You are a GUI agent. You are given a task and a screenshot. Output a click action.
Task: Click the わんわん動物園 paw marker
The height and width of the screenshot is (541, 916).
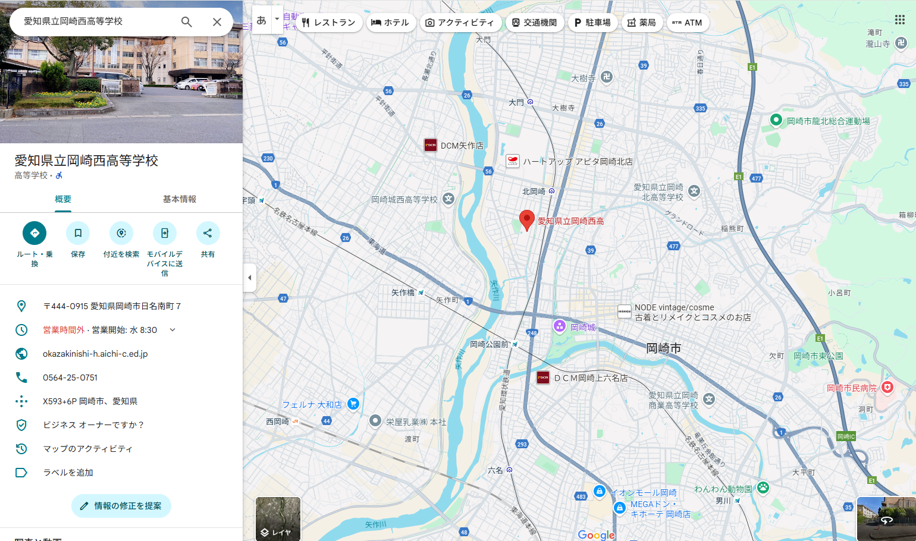click(763, 487)
